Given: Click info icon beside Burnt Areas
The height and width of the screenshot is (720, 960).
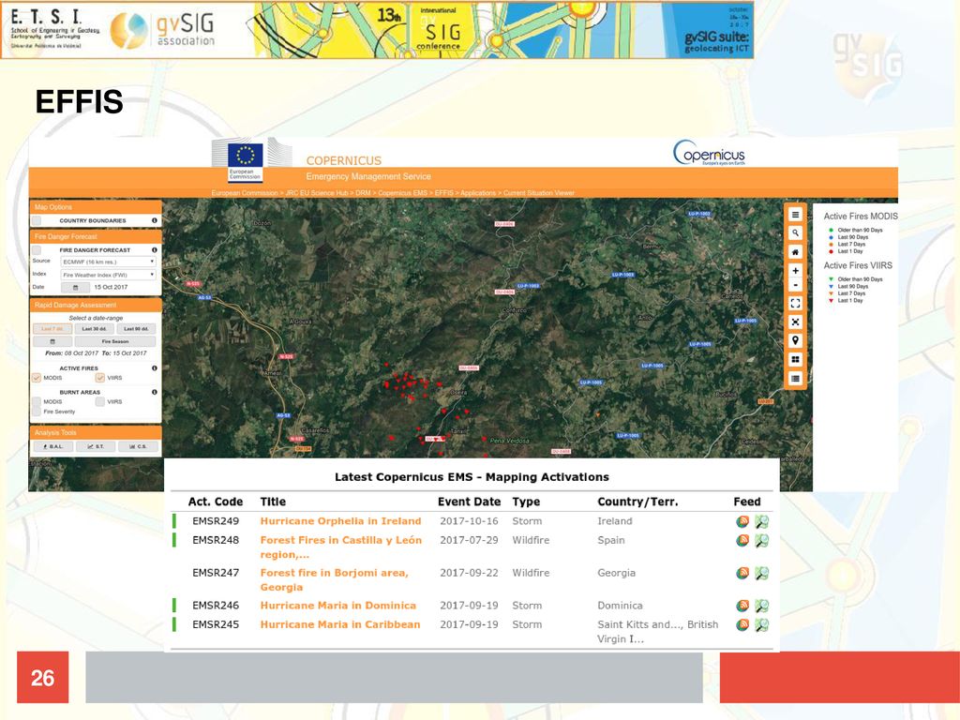Looking at the screenshot, I should [x=155, y=392].
